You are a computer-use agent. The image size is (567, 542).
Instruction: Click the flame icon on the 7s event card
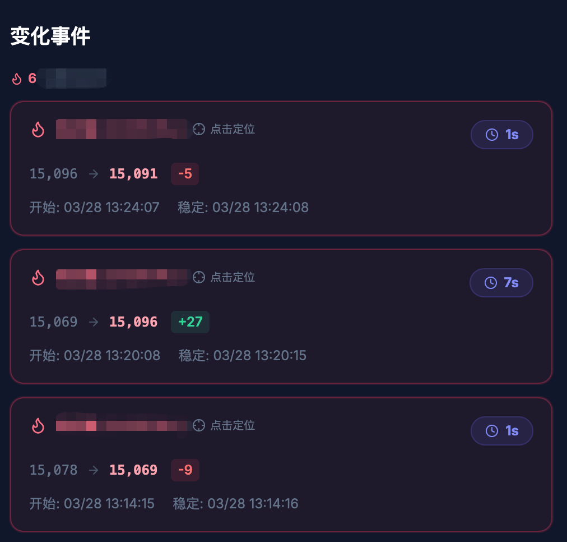[38, 277]
